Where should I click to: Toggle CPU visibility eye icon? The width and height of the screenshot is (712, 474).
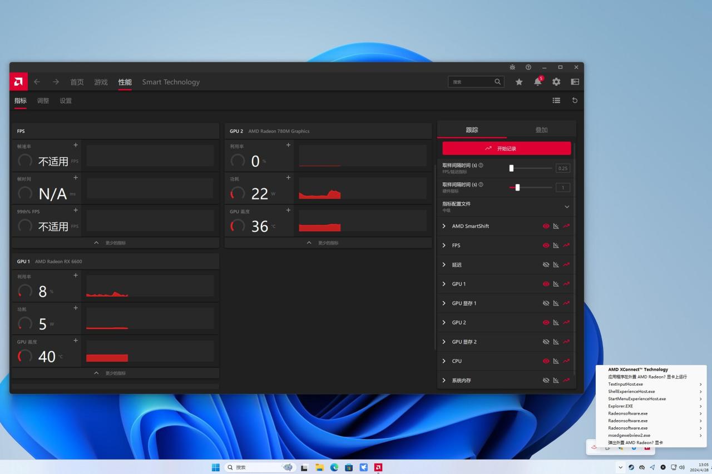pyautogui.click(x=546, y=361)
